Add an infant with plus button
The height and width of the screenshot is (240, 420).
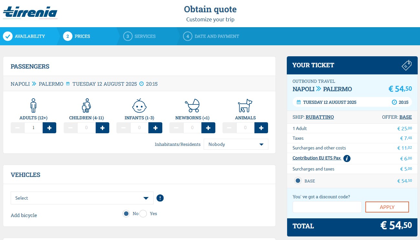[x=155, y=128]
